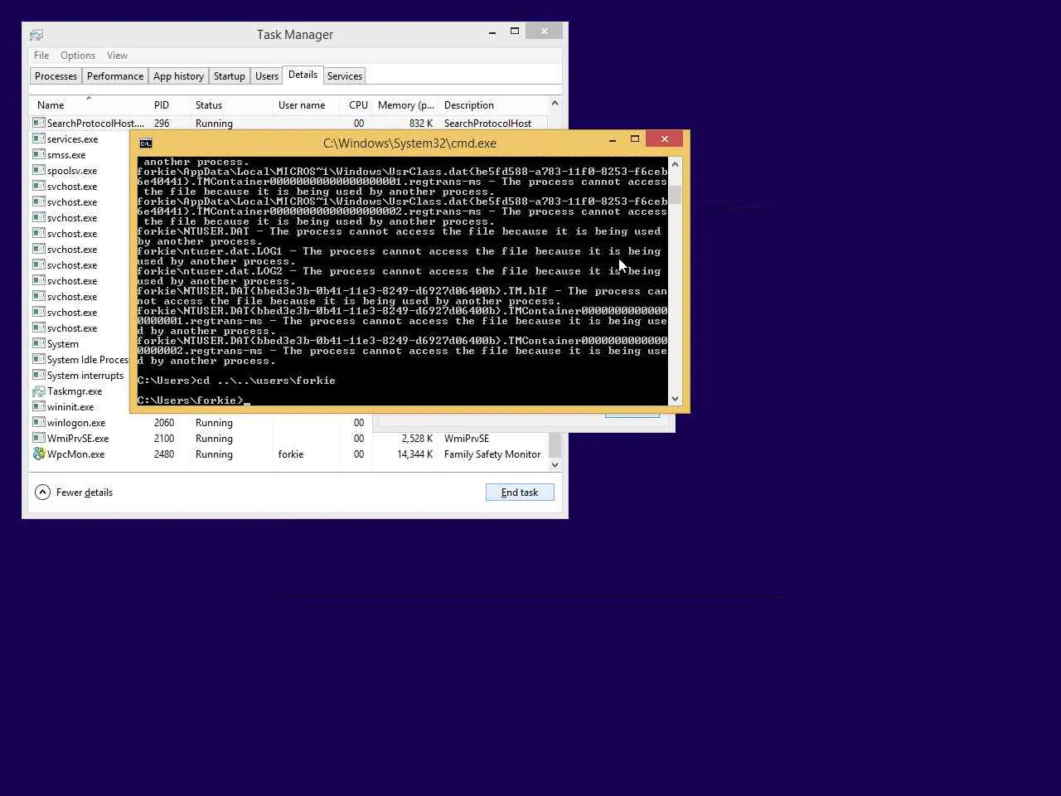Sort by the User name column header
The height and width of the screenshot is (796, 1061).
pyautogui.click(x=306, y=105)
